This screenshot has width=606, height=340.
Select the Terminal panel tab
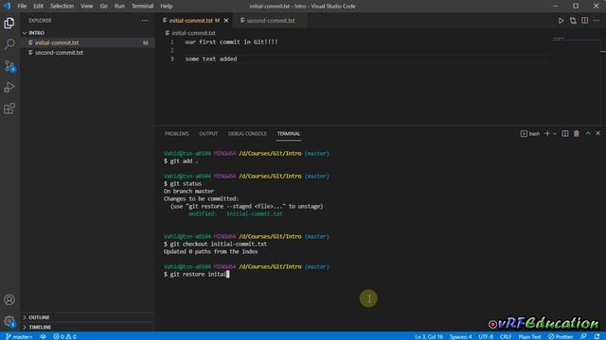tap(288, 133)
